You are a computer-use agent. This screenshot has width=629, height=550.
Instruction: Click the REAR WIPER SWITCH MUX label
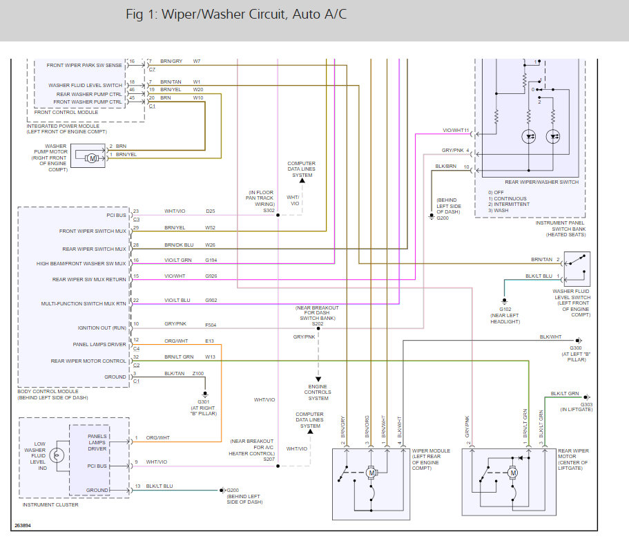coord(95,249)
